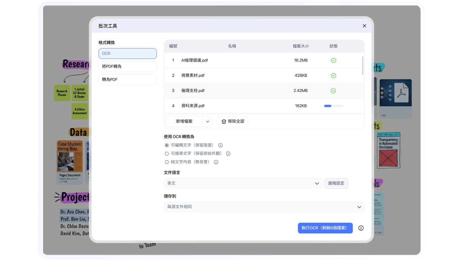Click the green check for AI倫理倡議.pdf
The height and width of the screenshot is (260, 463).
coord(333,60)
